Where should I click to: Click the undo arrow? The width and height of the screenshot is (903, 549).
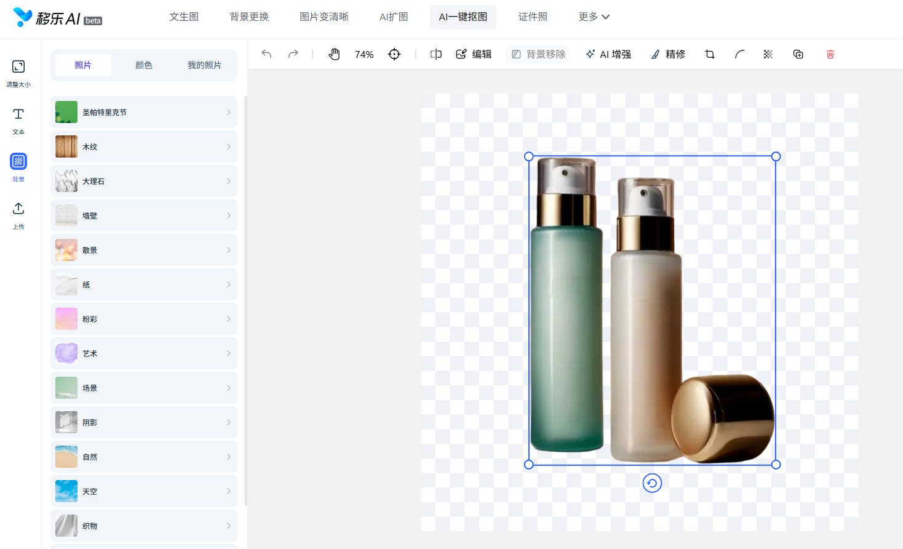(266, 54)
